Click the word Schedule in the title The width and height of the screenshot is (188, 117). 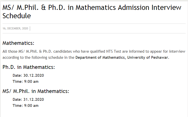(x=17, y=16)
